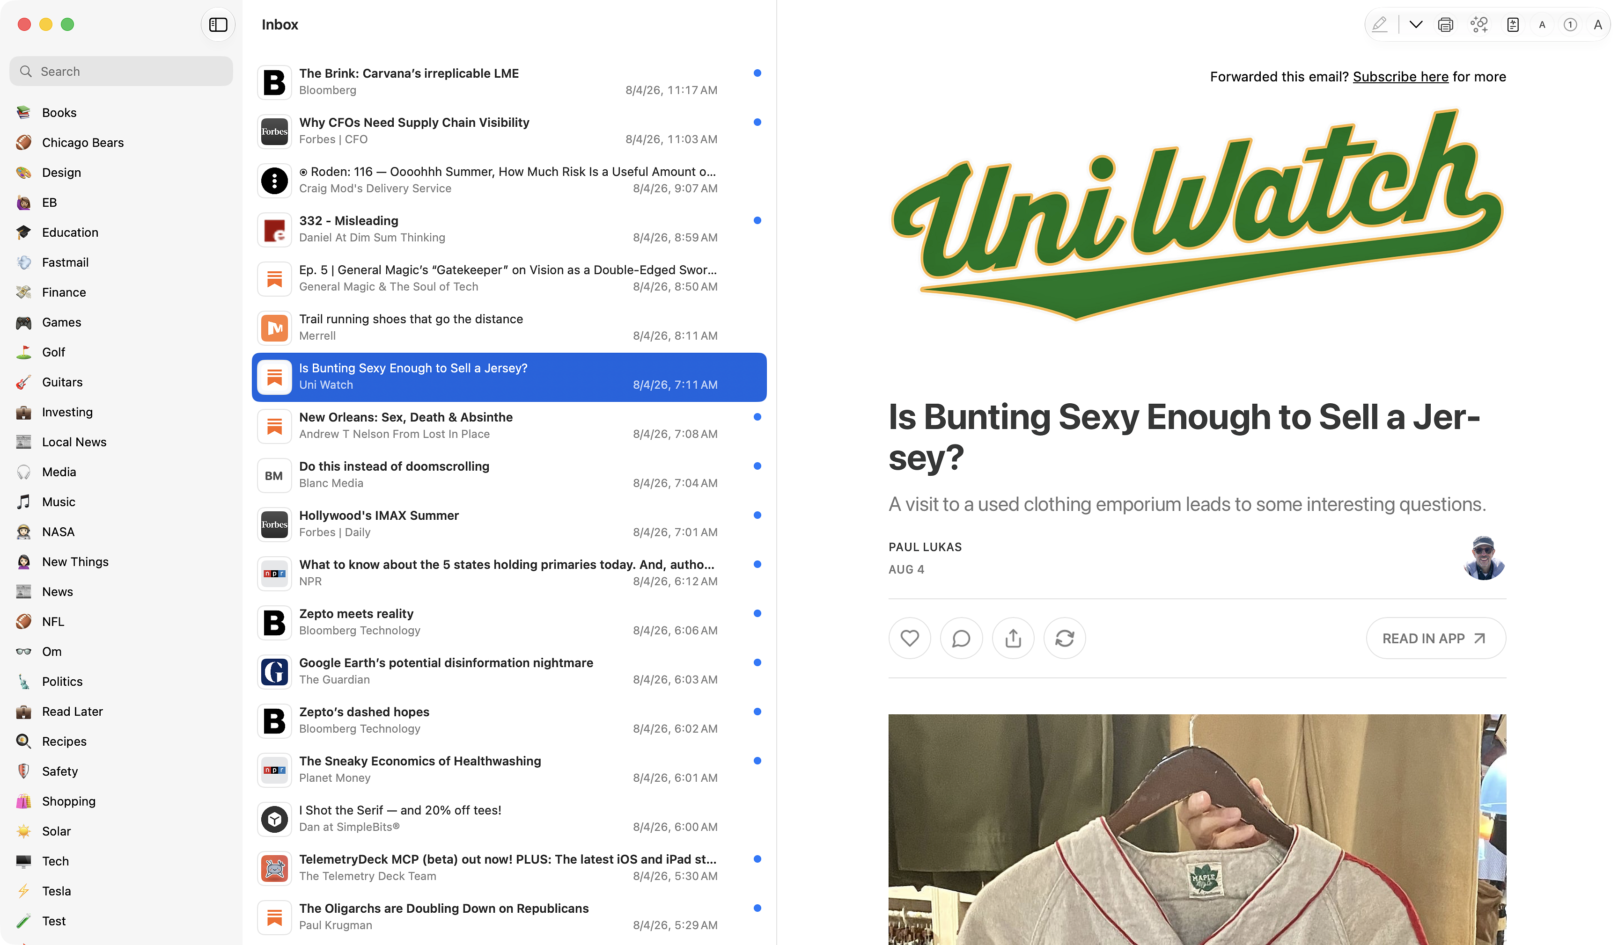Image resolution: width=1618 pixels, height=945 pixels.
Task: Increase text size with large A
Action: (1597, 24)
